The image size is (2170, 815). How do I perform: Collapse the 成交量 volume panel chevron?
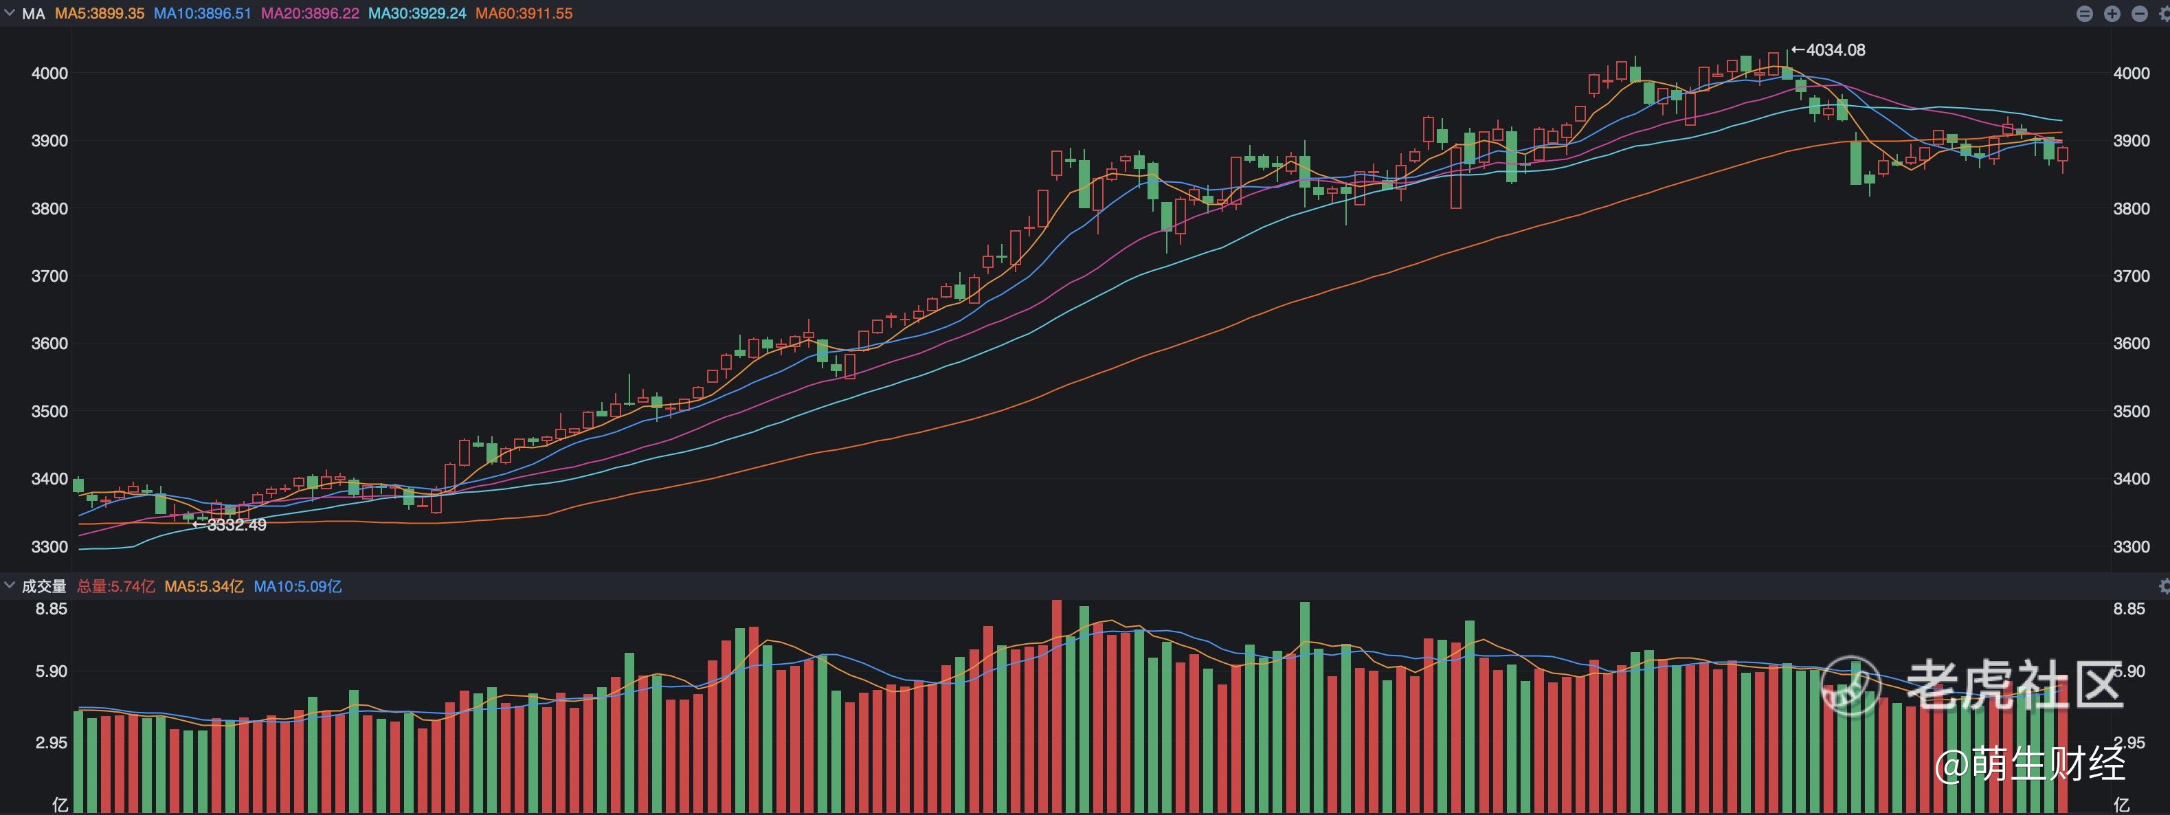(9, 585)
